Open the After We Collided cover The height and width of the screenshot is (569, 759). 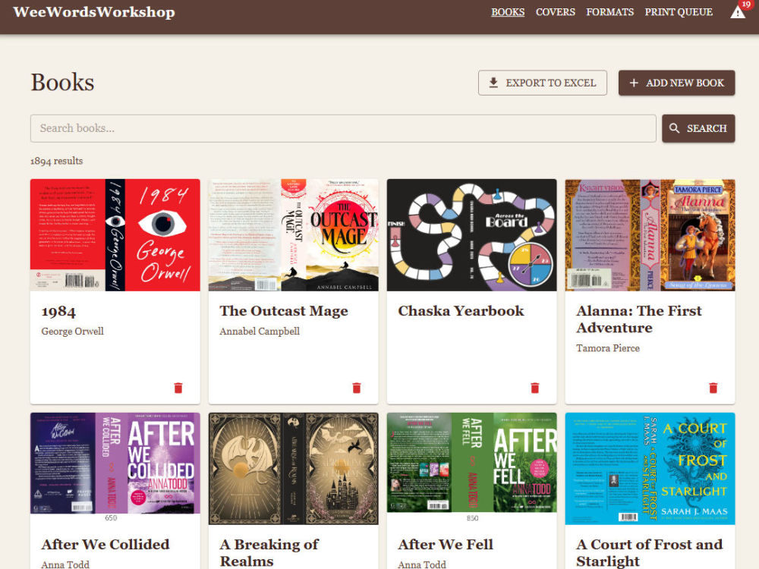click(115, 468)
